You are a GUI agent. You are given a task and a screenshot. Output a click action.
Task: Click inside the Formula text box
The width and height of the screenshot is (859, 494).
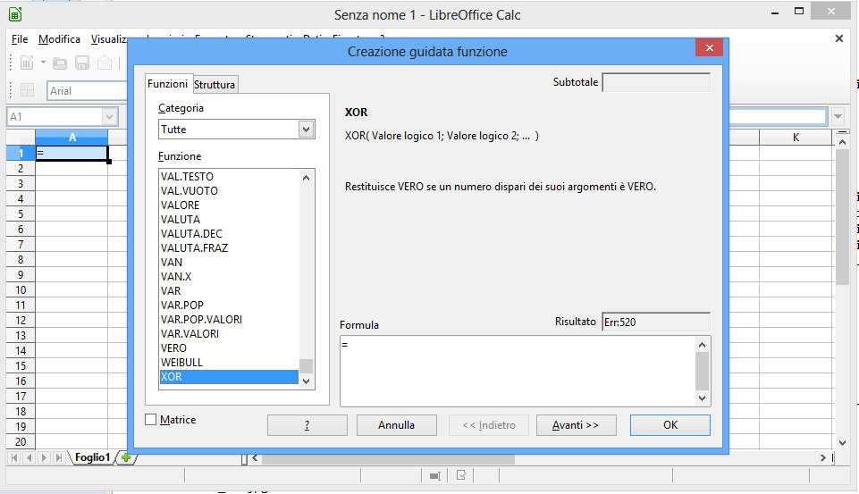(x=516, y=371)
